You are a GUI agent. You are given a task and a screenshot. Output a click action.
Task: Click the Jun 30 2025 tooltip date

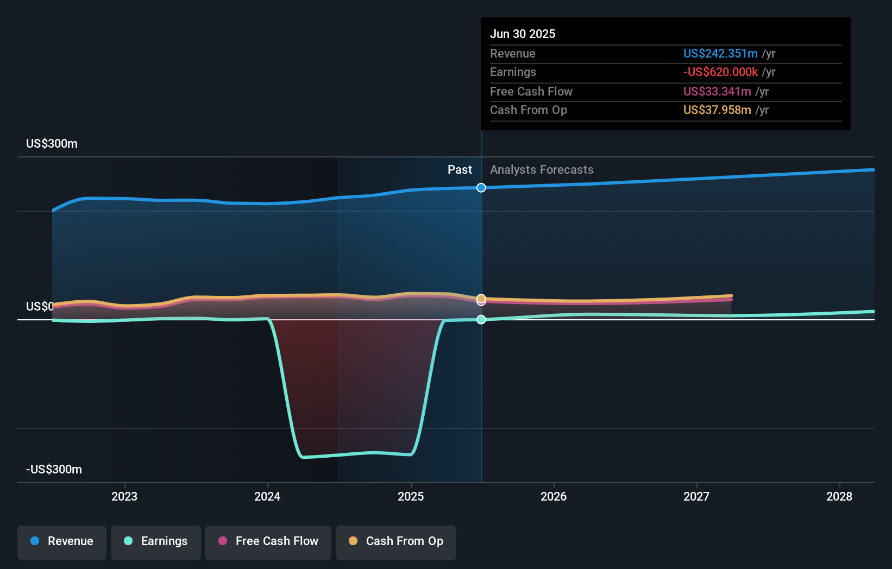point(523,34)
